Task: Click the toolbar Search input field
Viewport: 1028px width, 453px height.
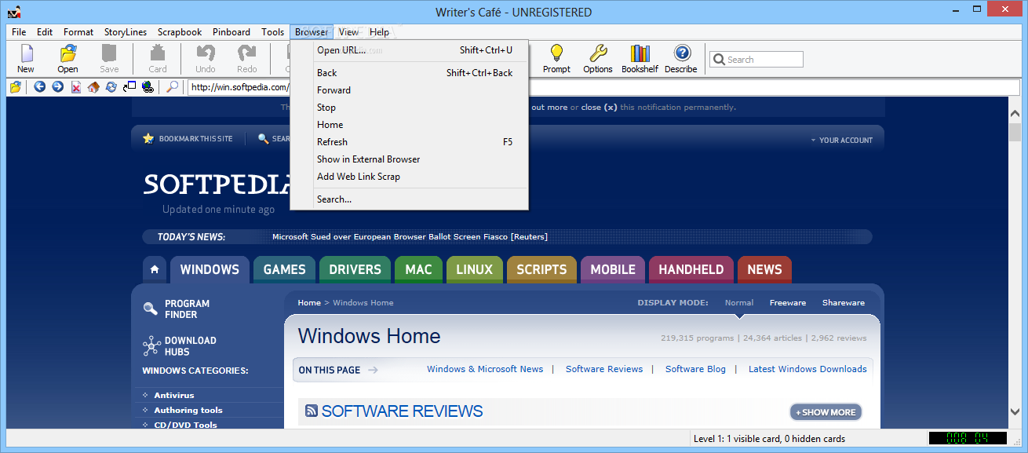Action: (756, 59)
